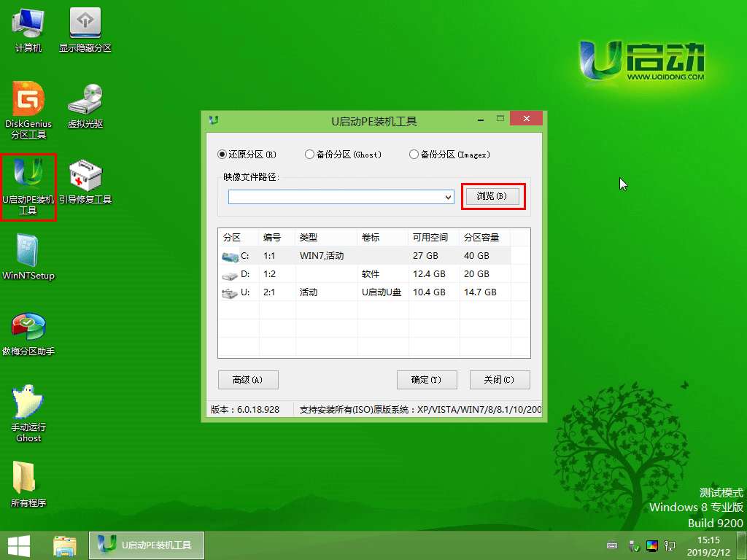
Task: Select U启动PE装机工具 taskbar button
Action: [x=147, y=545]
